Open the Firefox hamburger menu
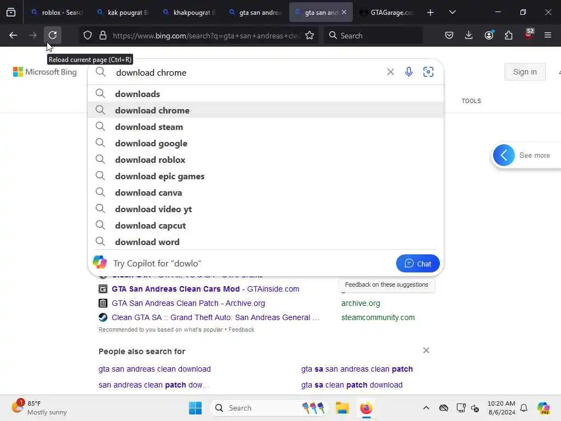Viewport: 561px width, 421px height. (548, 35)
